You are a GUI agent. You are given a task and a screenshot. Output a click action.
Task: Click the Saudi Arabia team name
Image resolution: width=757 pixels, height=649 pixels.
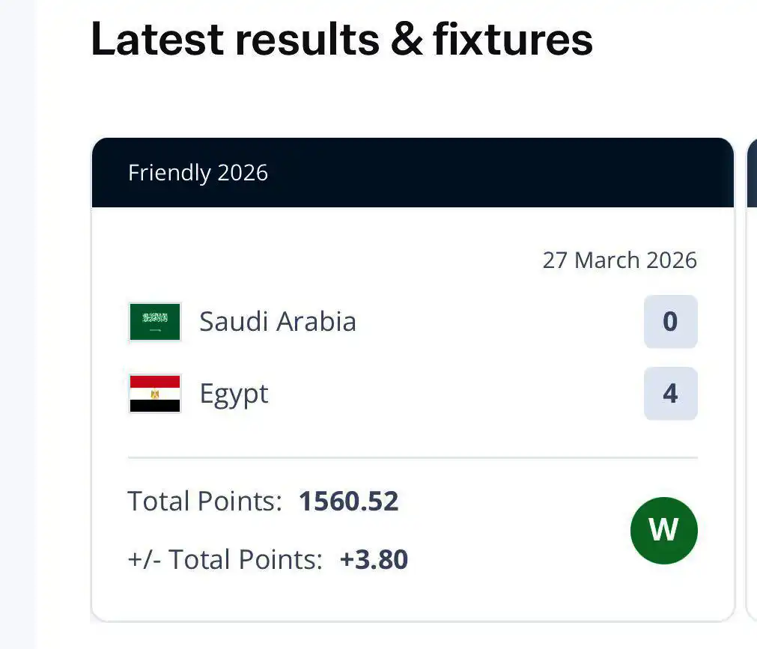pyautogui.click(x=277, y=321)
